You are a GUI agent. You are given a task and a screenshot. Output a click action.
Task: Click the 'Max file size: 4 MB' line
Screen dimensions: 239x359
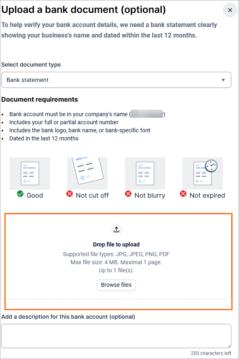116,262
